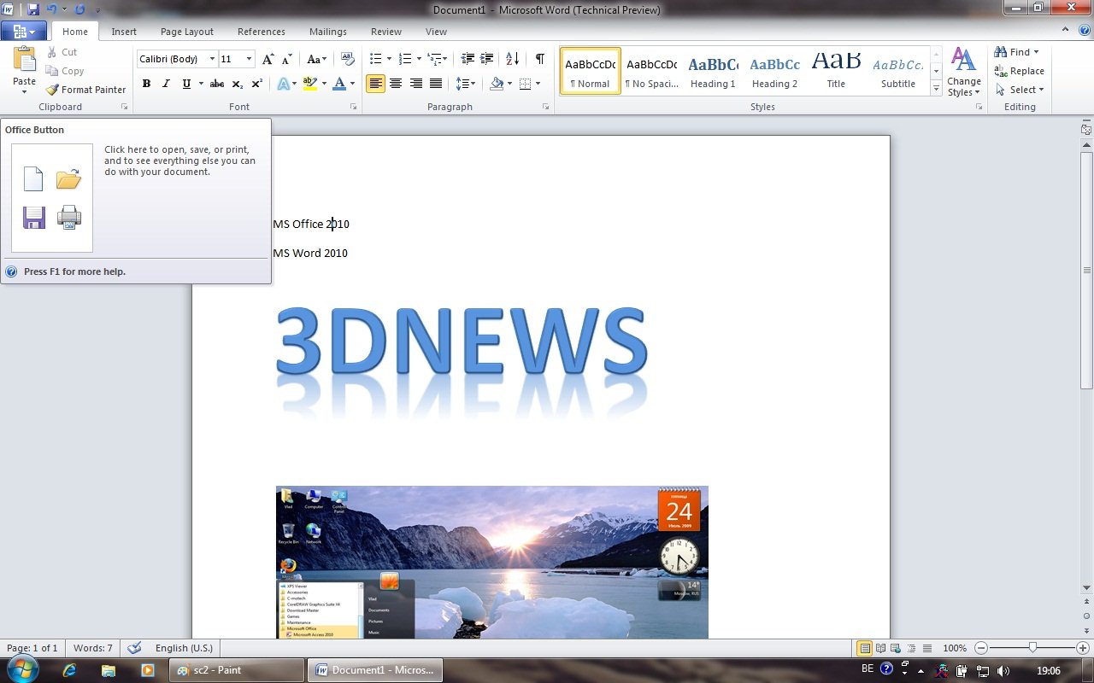1094x683 pixels.
Task: Switch to the References tab
Action: pos(262,32)
